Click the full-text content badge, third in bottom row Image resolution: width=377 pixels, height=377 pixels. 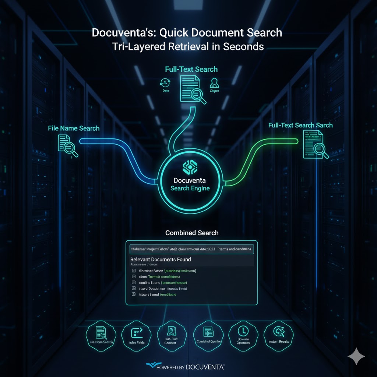pos(170,334)
